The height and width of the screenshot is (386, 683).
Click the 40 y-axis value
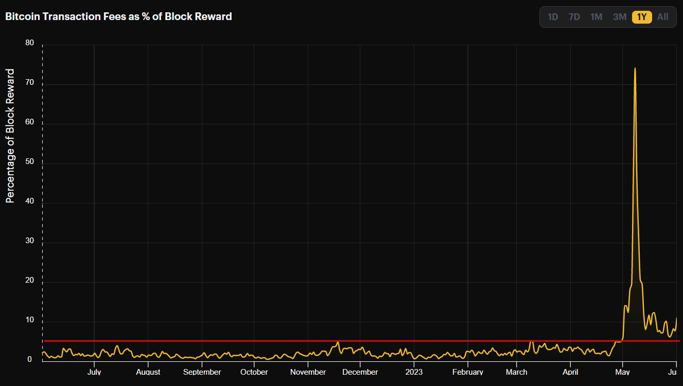click(x=29, y=202)
